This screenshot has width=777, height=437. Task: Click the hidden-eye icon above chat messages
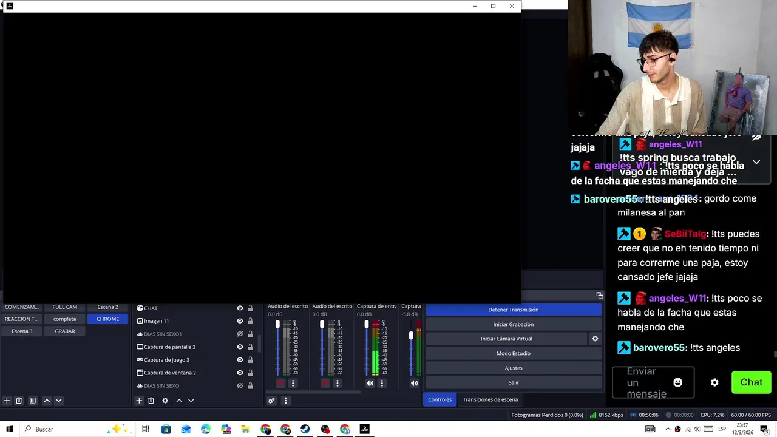(756, 137)
